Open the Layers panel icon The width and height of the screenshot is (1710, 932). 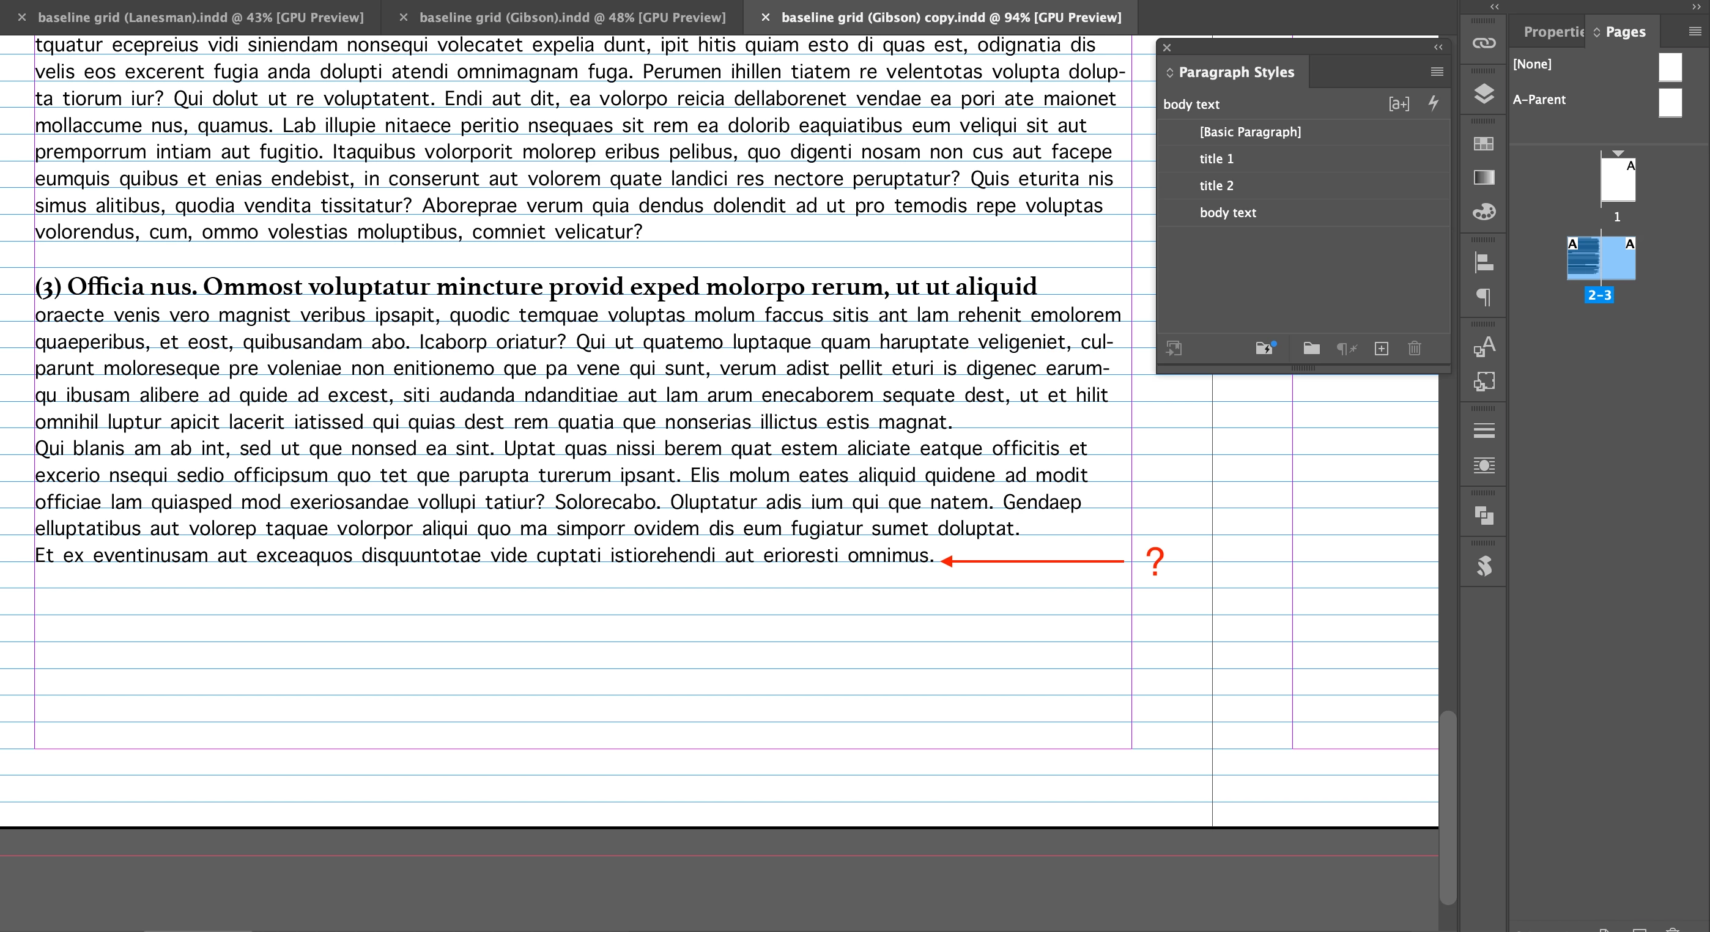point(1484,94)
